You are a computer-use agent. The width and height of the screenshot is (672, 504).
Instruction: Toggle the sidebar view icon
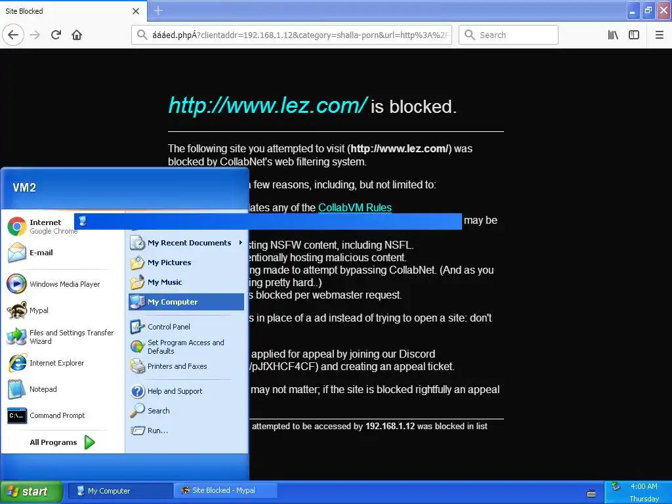pyautogui.click(x=634, y=35)
